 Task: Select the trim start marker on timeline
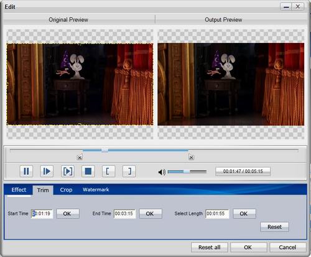[80, 157]
